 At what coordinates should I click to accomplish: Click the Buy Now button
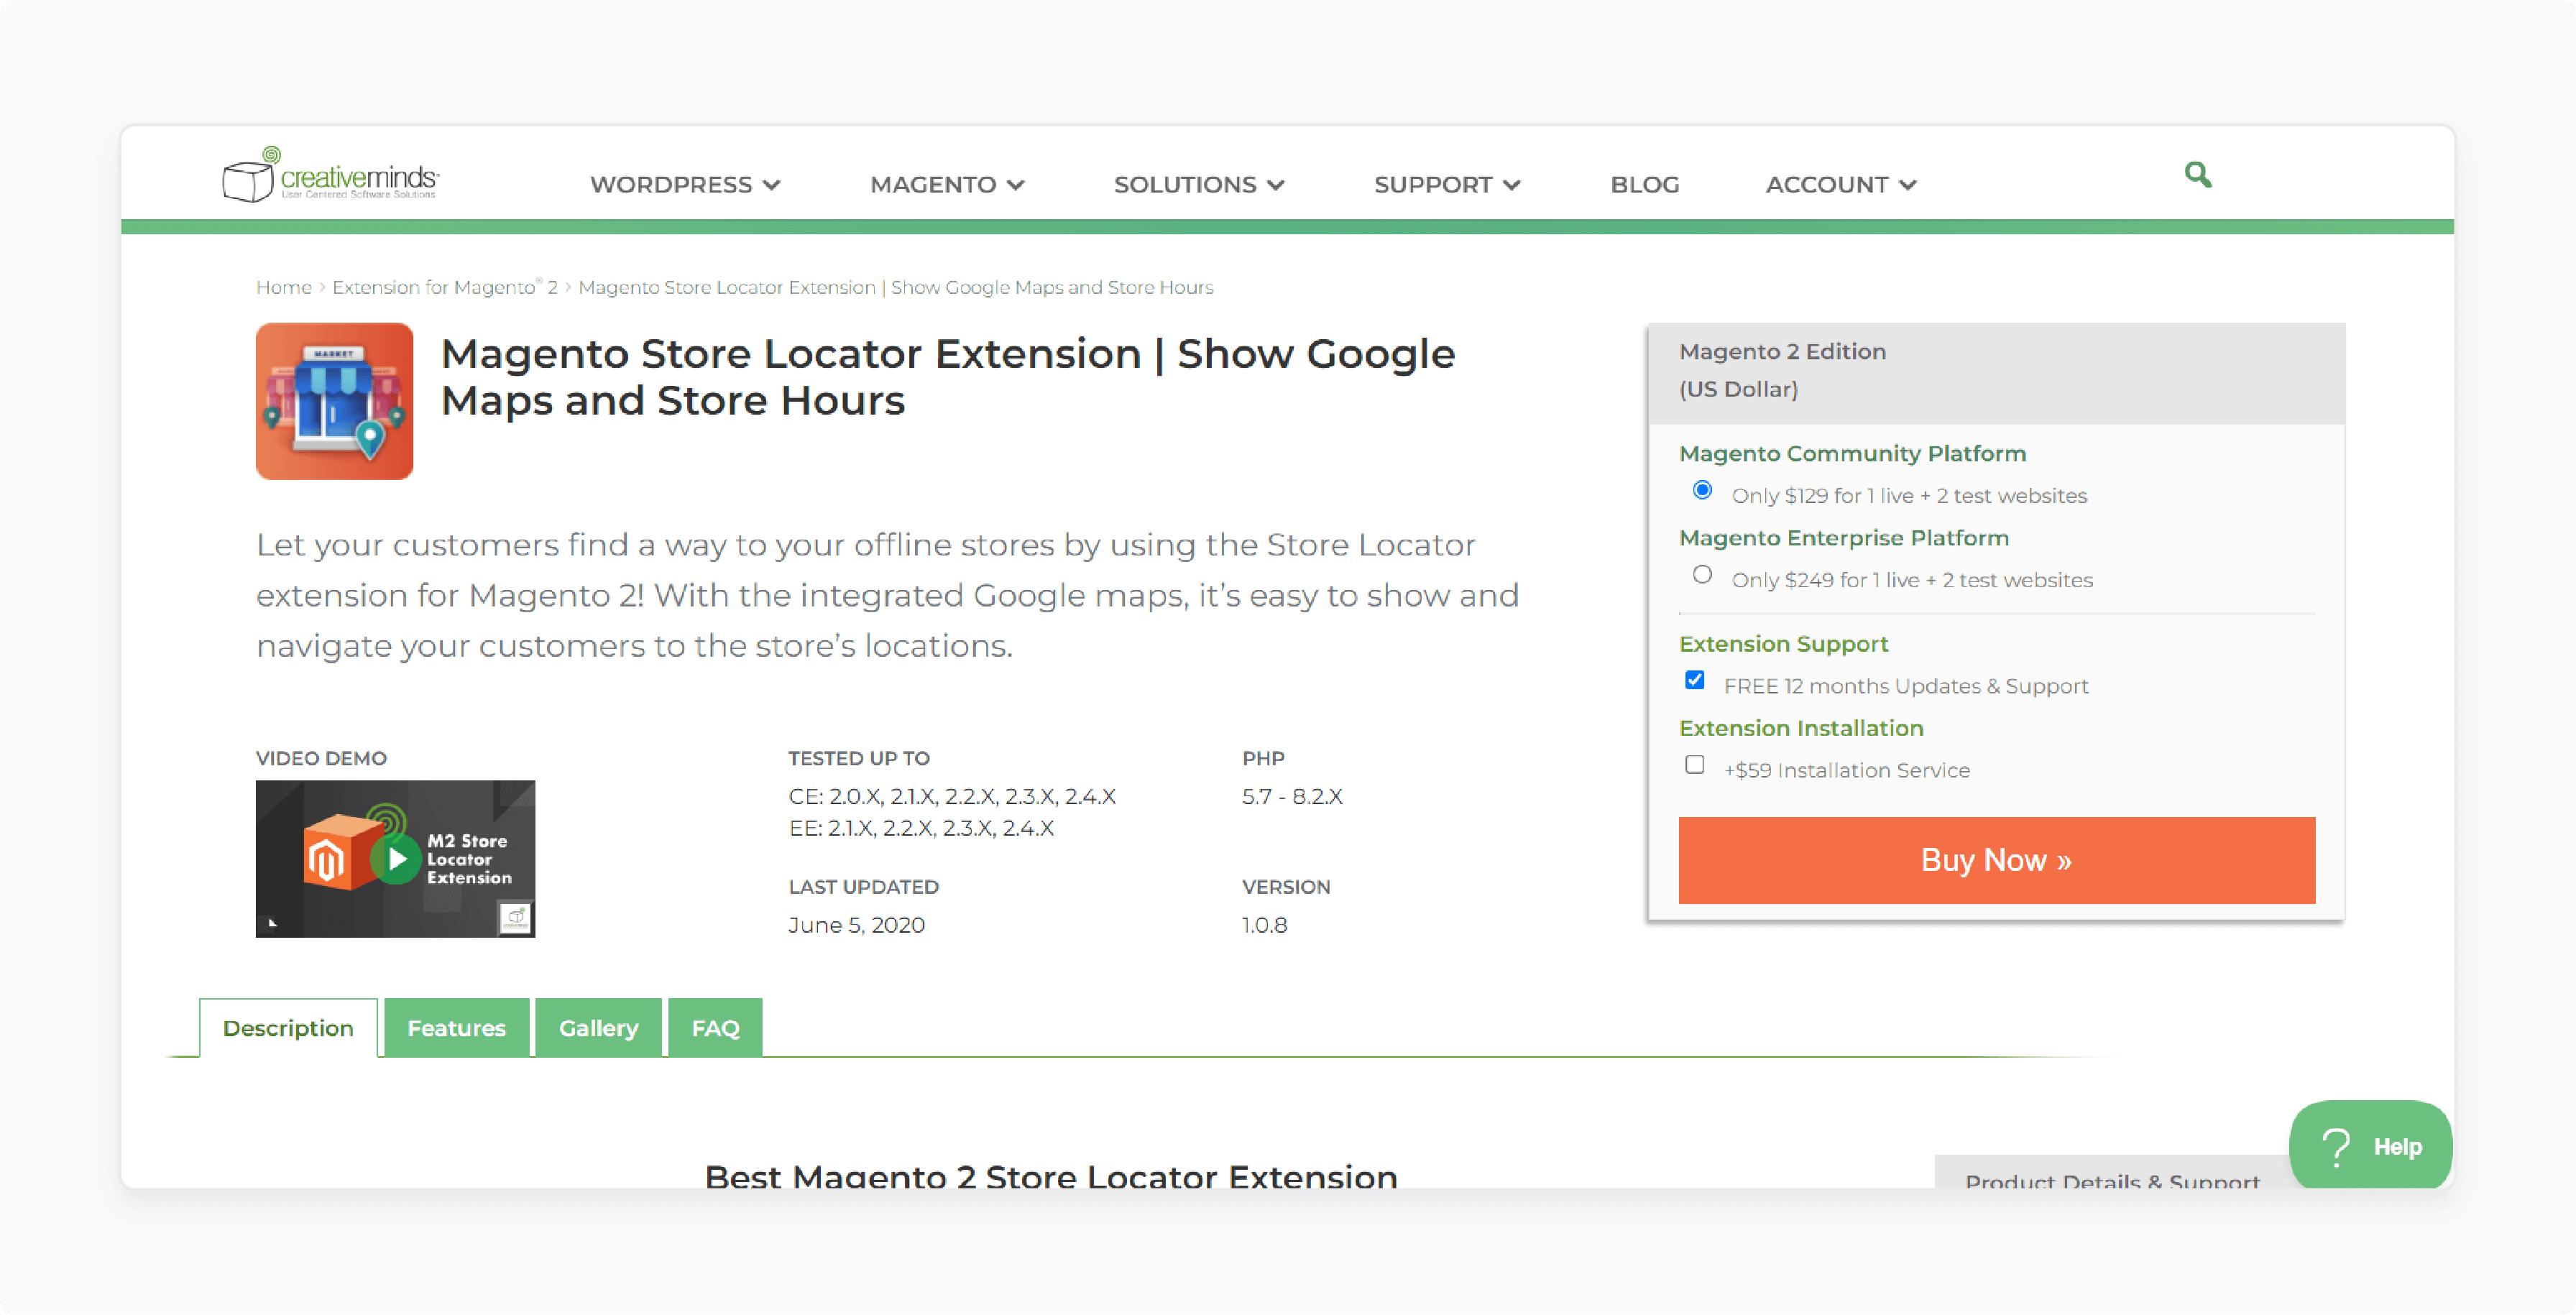pyautogui.click(x=1996, y=860)
